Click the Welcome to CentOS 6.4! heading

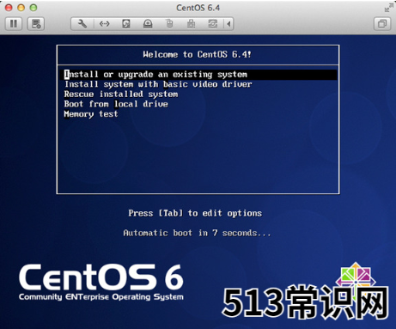197,54
